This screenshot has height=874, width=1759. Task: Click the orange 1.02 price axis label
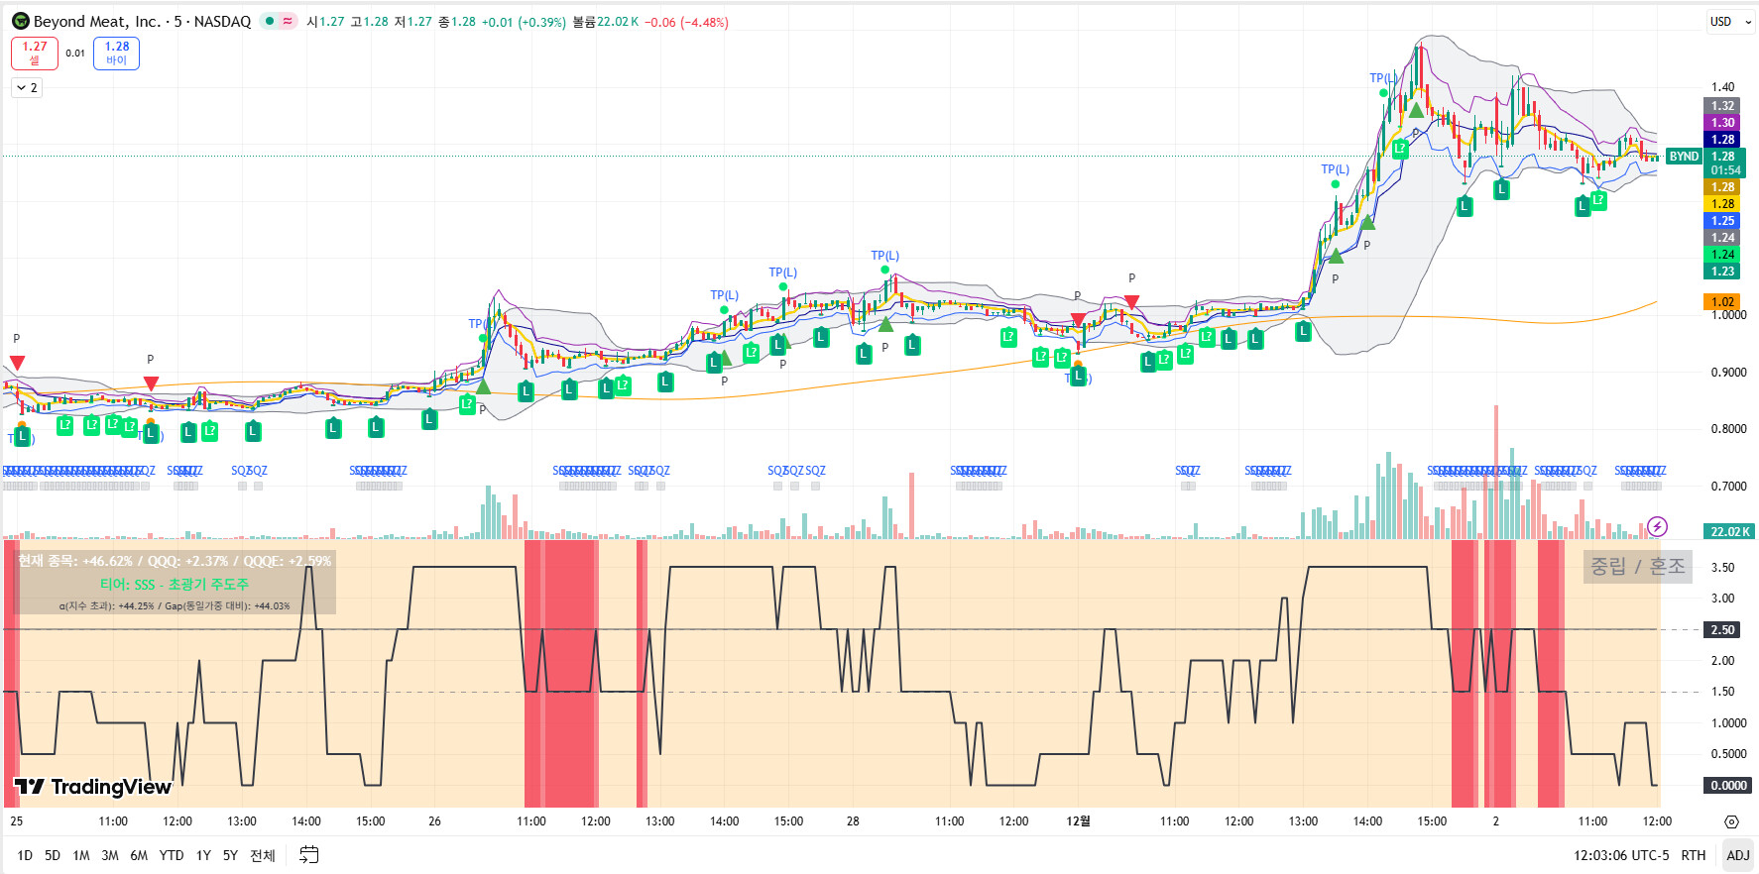click(x=1723, y=302)
